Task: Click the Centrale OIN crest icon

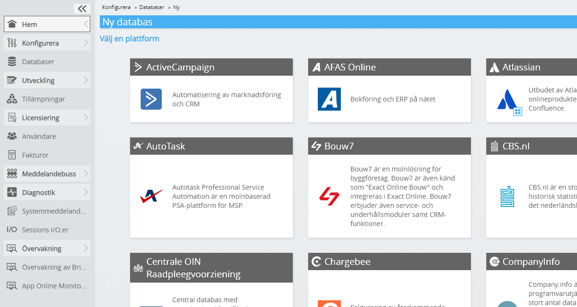Action: tap(138, 268)
